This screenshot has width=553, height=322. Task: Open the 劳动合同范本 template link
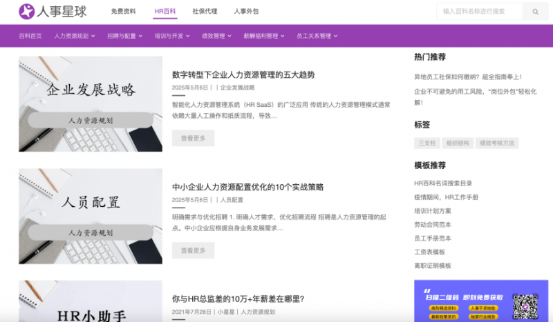click(x=433, y=224)
